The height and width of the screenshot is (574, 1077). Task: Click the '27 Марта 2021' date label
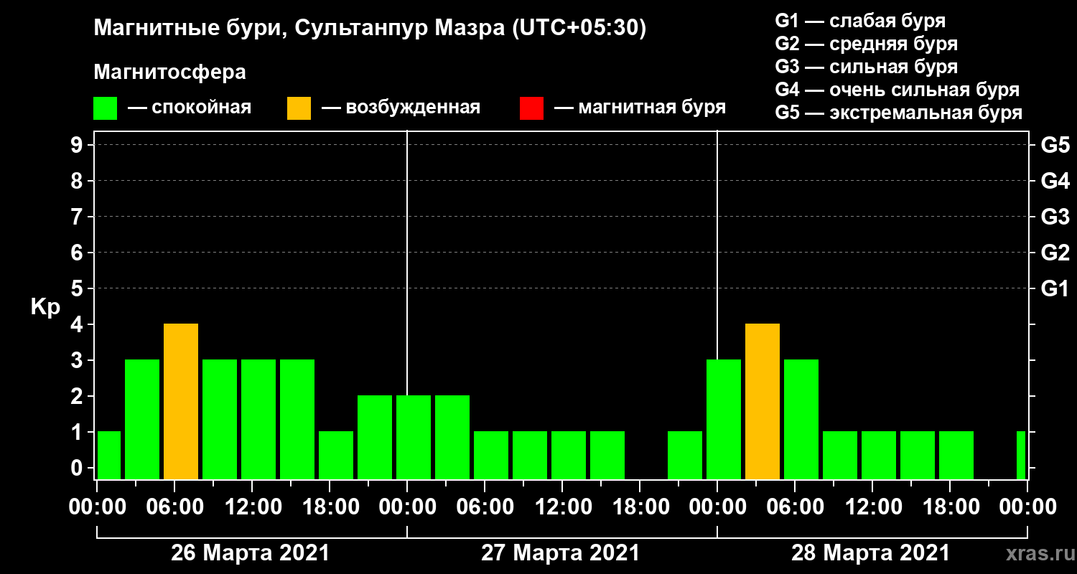560,553
